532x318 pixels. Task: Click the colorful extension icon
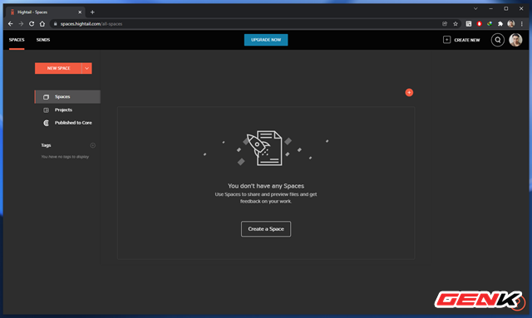tap(490, 24)
